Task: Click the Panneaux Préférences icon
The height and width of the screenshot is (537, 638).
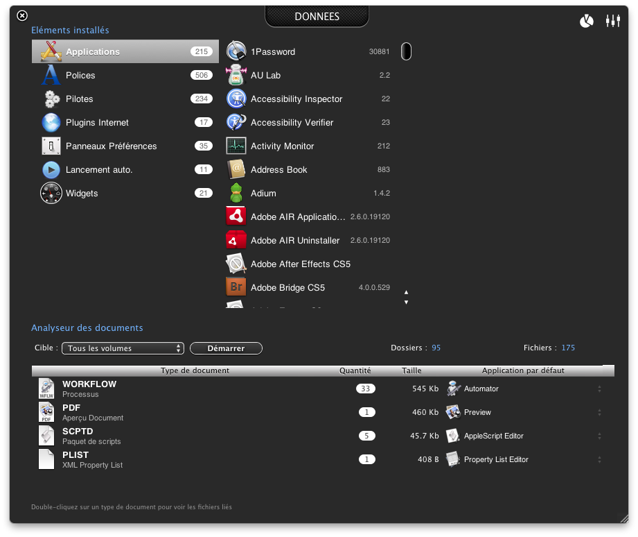Action: [x=51, y=146]
